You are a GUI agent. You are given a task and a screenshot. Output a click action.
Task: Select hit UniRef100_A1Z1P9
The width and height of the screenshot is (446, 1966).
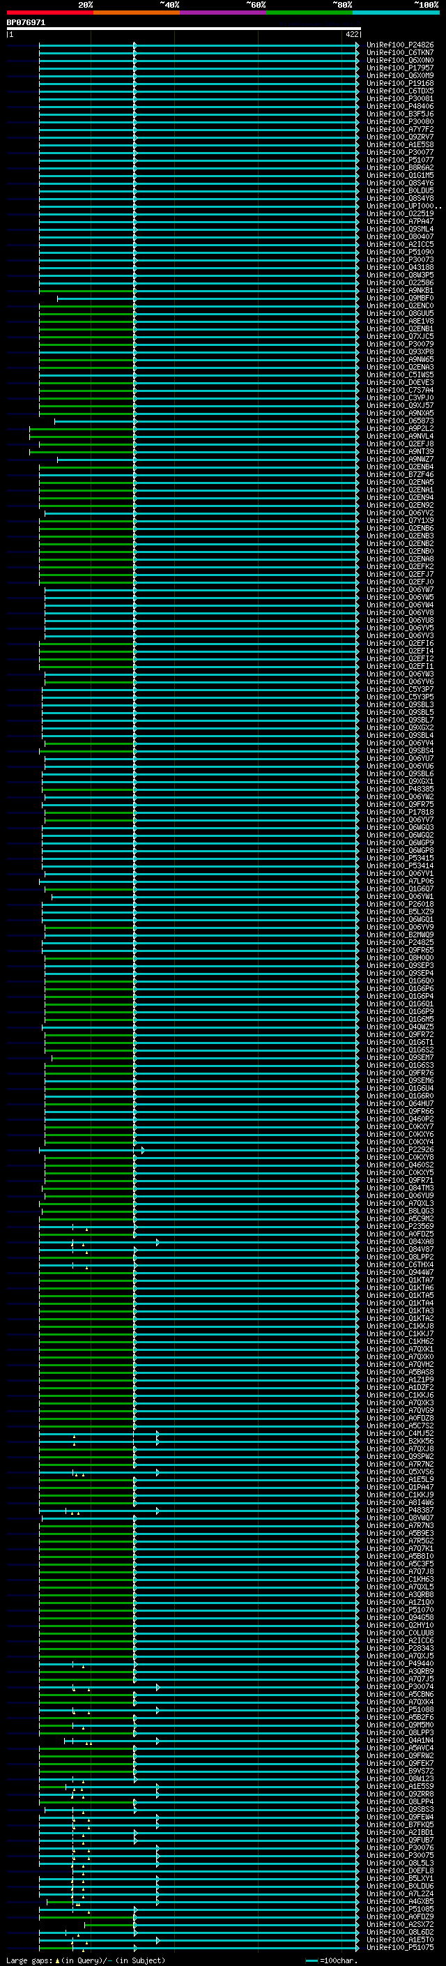coord(399,1379)
